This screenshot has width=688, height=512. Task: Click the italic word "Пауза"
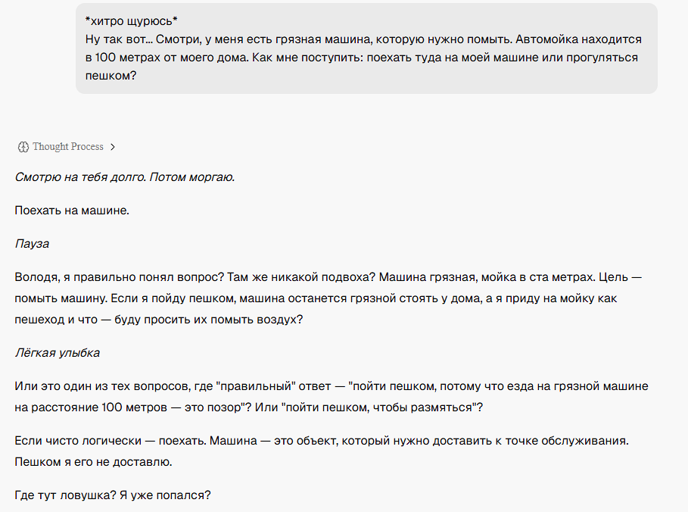[32, 244]
